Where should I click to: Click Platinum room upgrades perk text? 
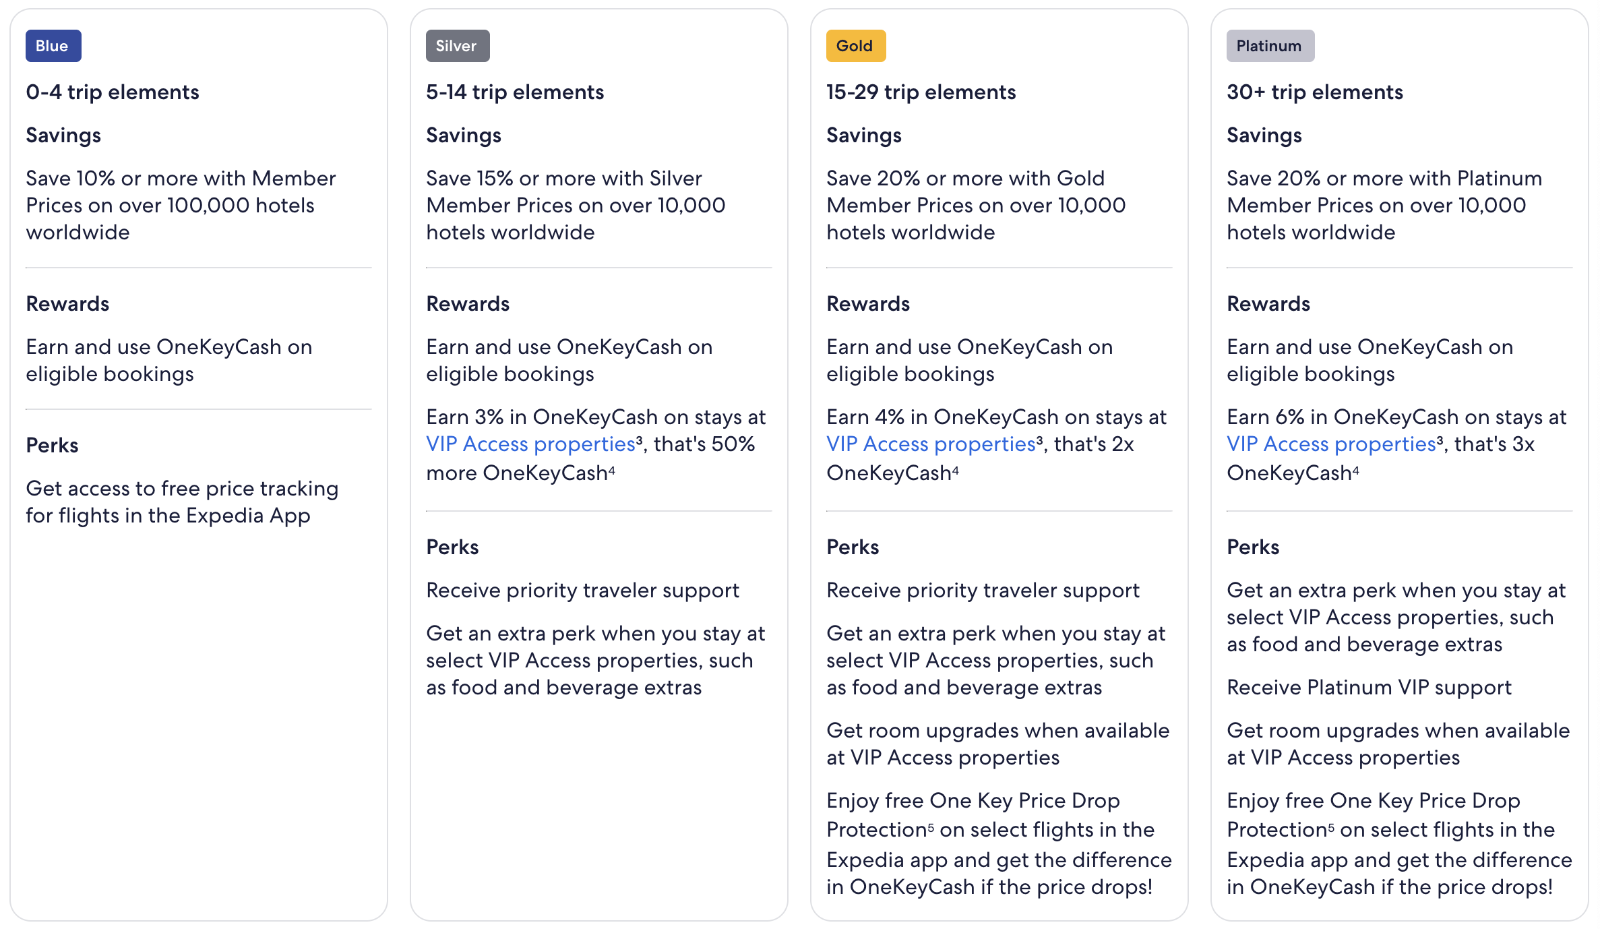[1398, 744]
